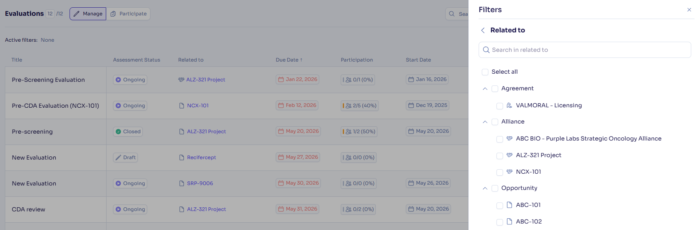Click the Search in related to field
The image size is (699, 230).
[585, 50]
